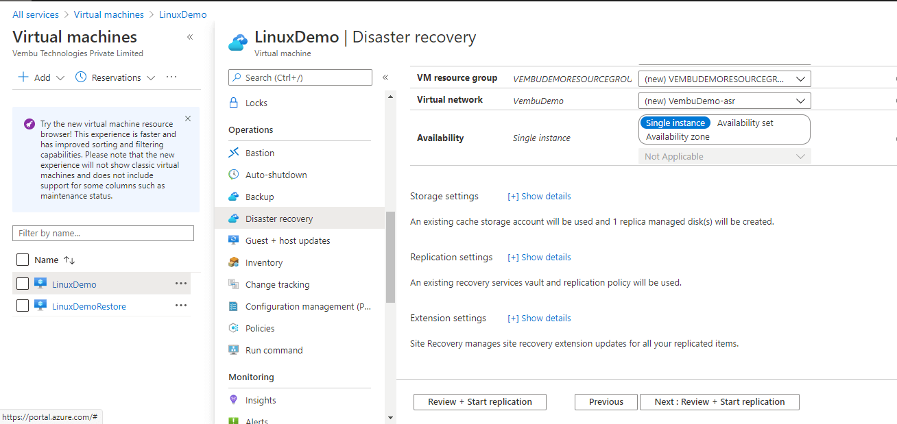Collapse the resource menu with double chevron

(x=385, y=77)
